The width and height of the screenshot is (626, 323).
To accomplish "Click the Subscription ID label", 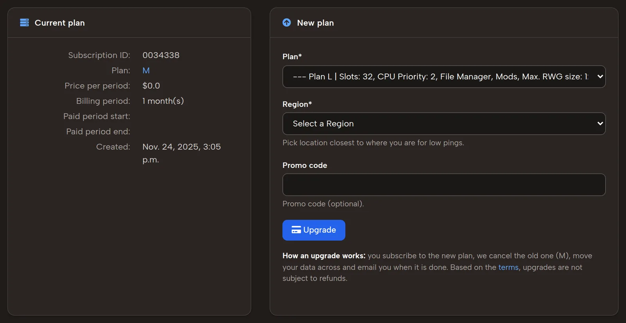I will [x=99, y=55].
